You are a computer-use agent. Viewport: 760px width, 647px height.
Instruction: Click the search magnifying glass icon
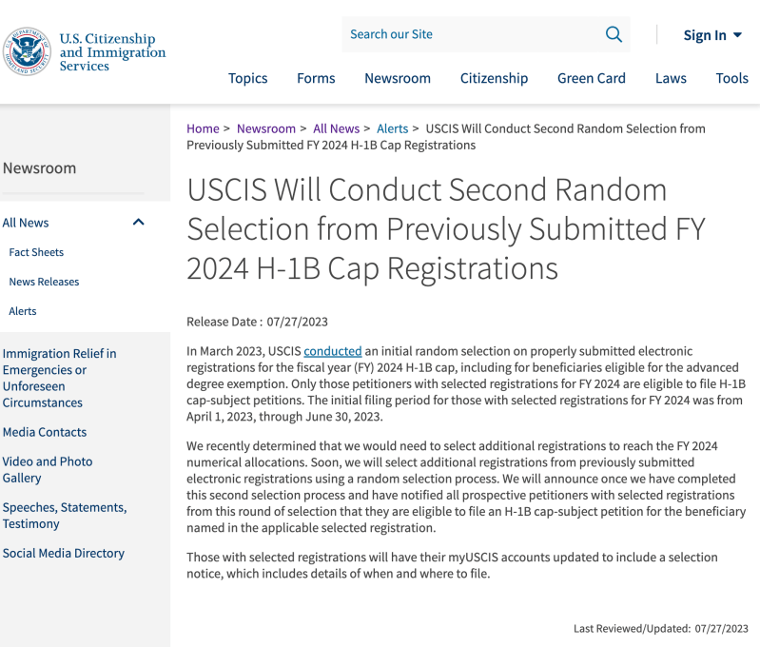pos(614,34)
